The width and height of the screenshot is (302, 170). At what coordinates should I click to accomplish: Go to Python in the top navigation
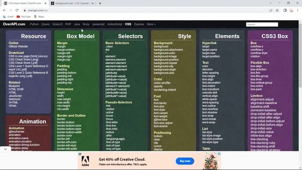34,24
